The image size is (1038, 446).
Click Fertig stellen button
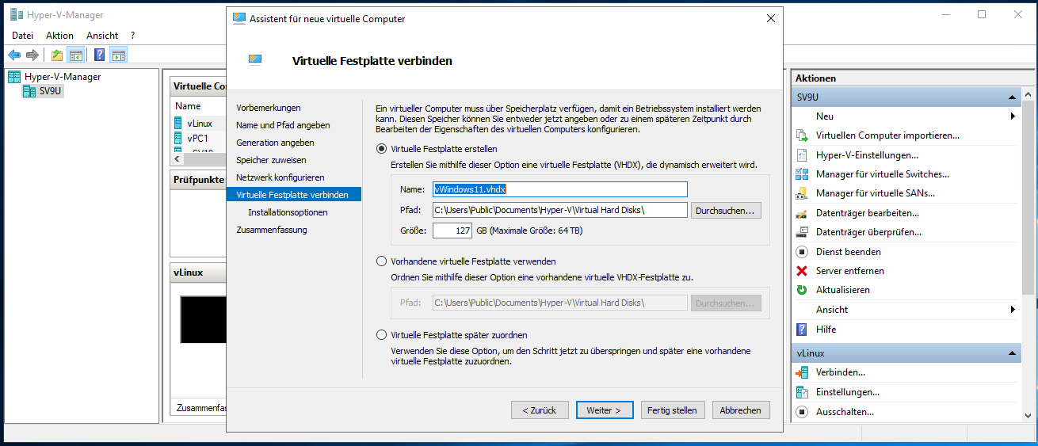coord(672,410)
